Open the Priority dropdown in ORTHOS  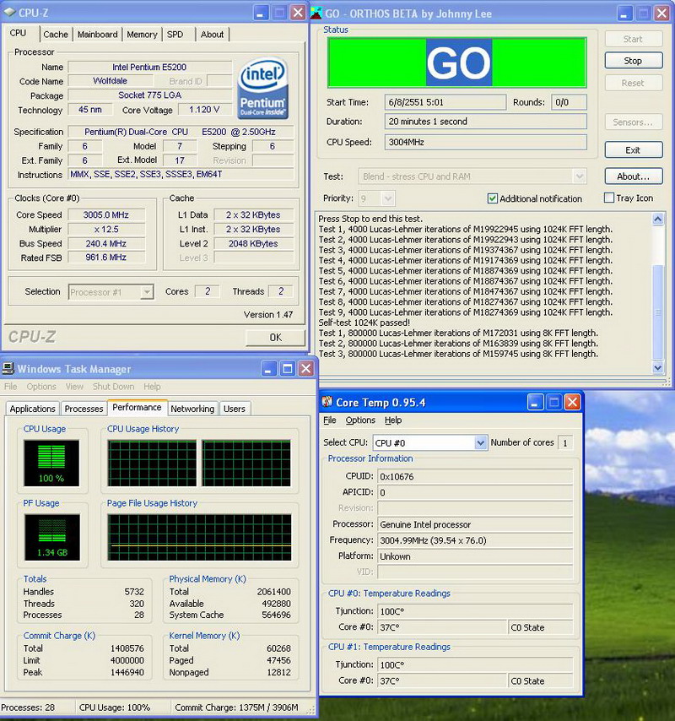388,198
